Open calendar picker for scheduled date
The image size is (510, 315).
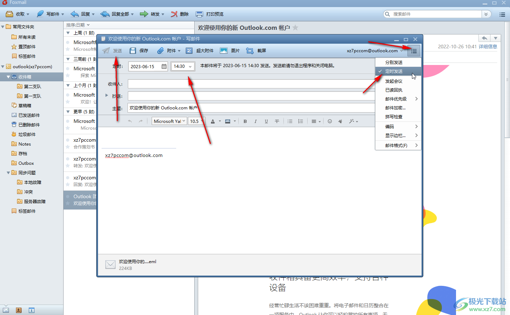click(x=164, y=66)
